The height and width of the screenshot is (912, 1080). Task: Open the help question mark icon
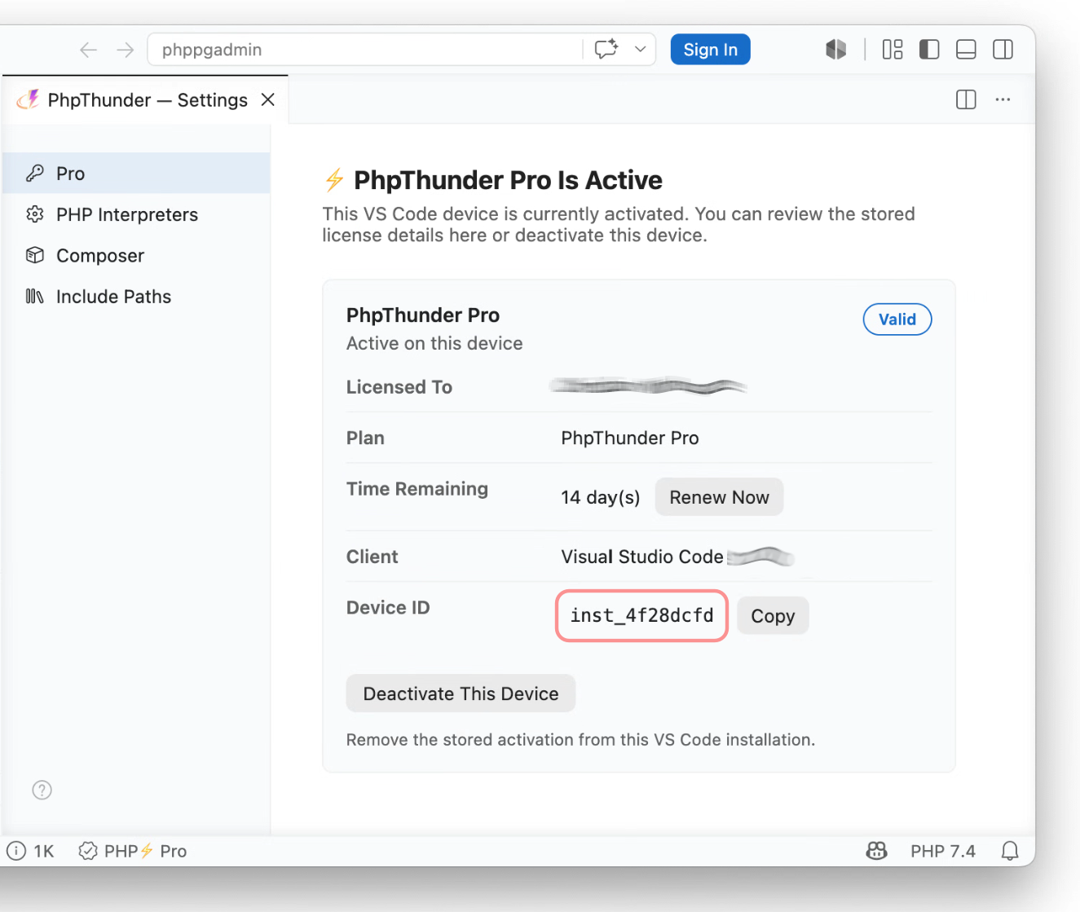pyautogui.click(x=42, y=790)
